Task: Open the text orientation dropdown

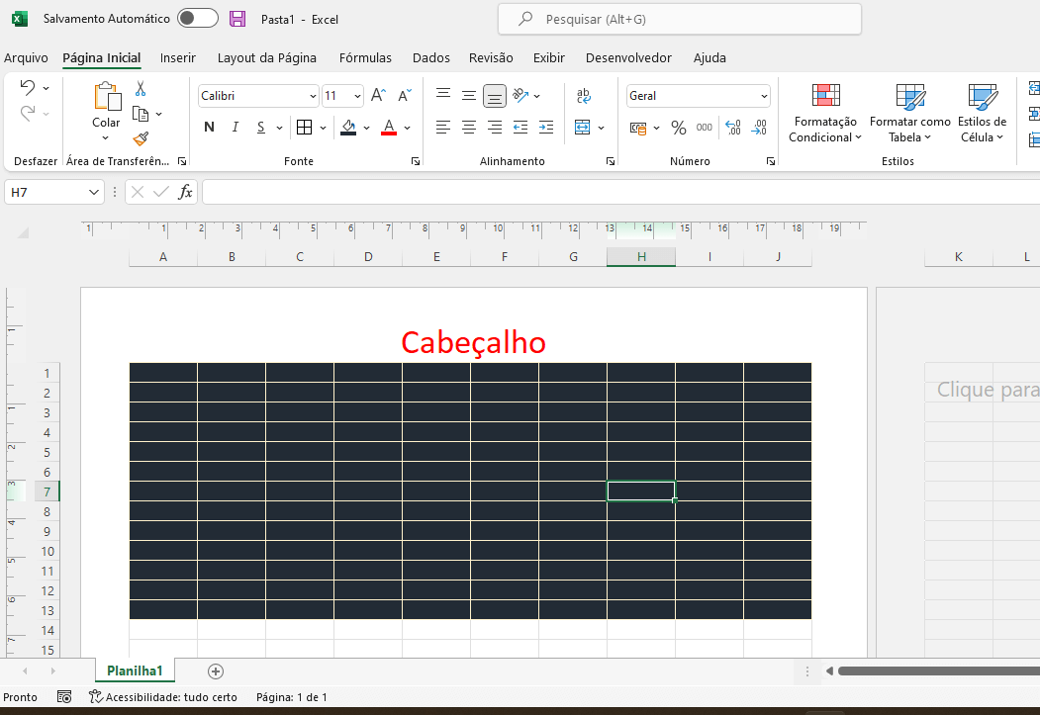Action: click(536, 96)
